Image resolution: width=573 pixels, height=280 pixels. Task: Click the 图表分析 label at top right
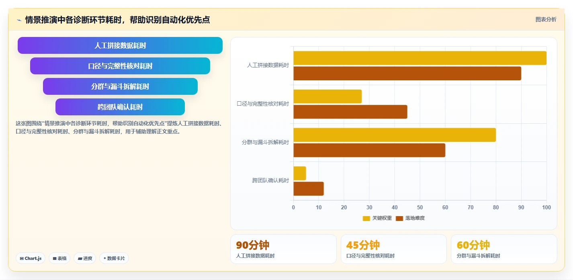546,19
